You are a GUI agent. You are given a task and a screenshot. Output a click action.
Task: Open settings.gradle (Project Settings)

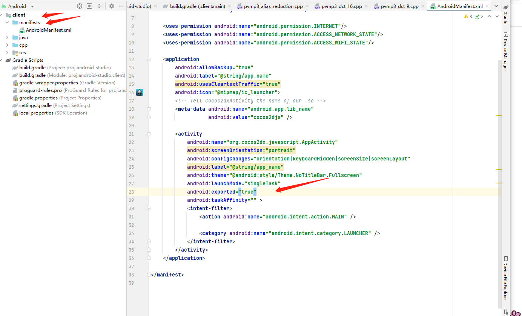pyautogui.click(x=54, y=105)
